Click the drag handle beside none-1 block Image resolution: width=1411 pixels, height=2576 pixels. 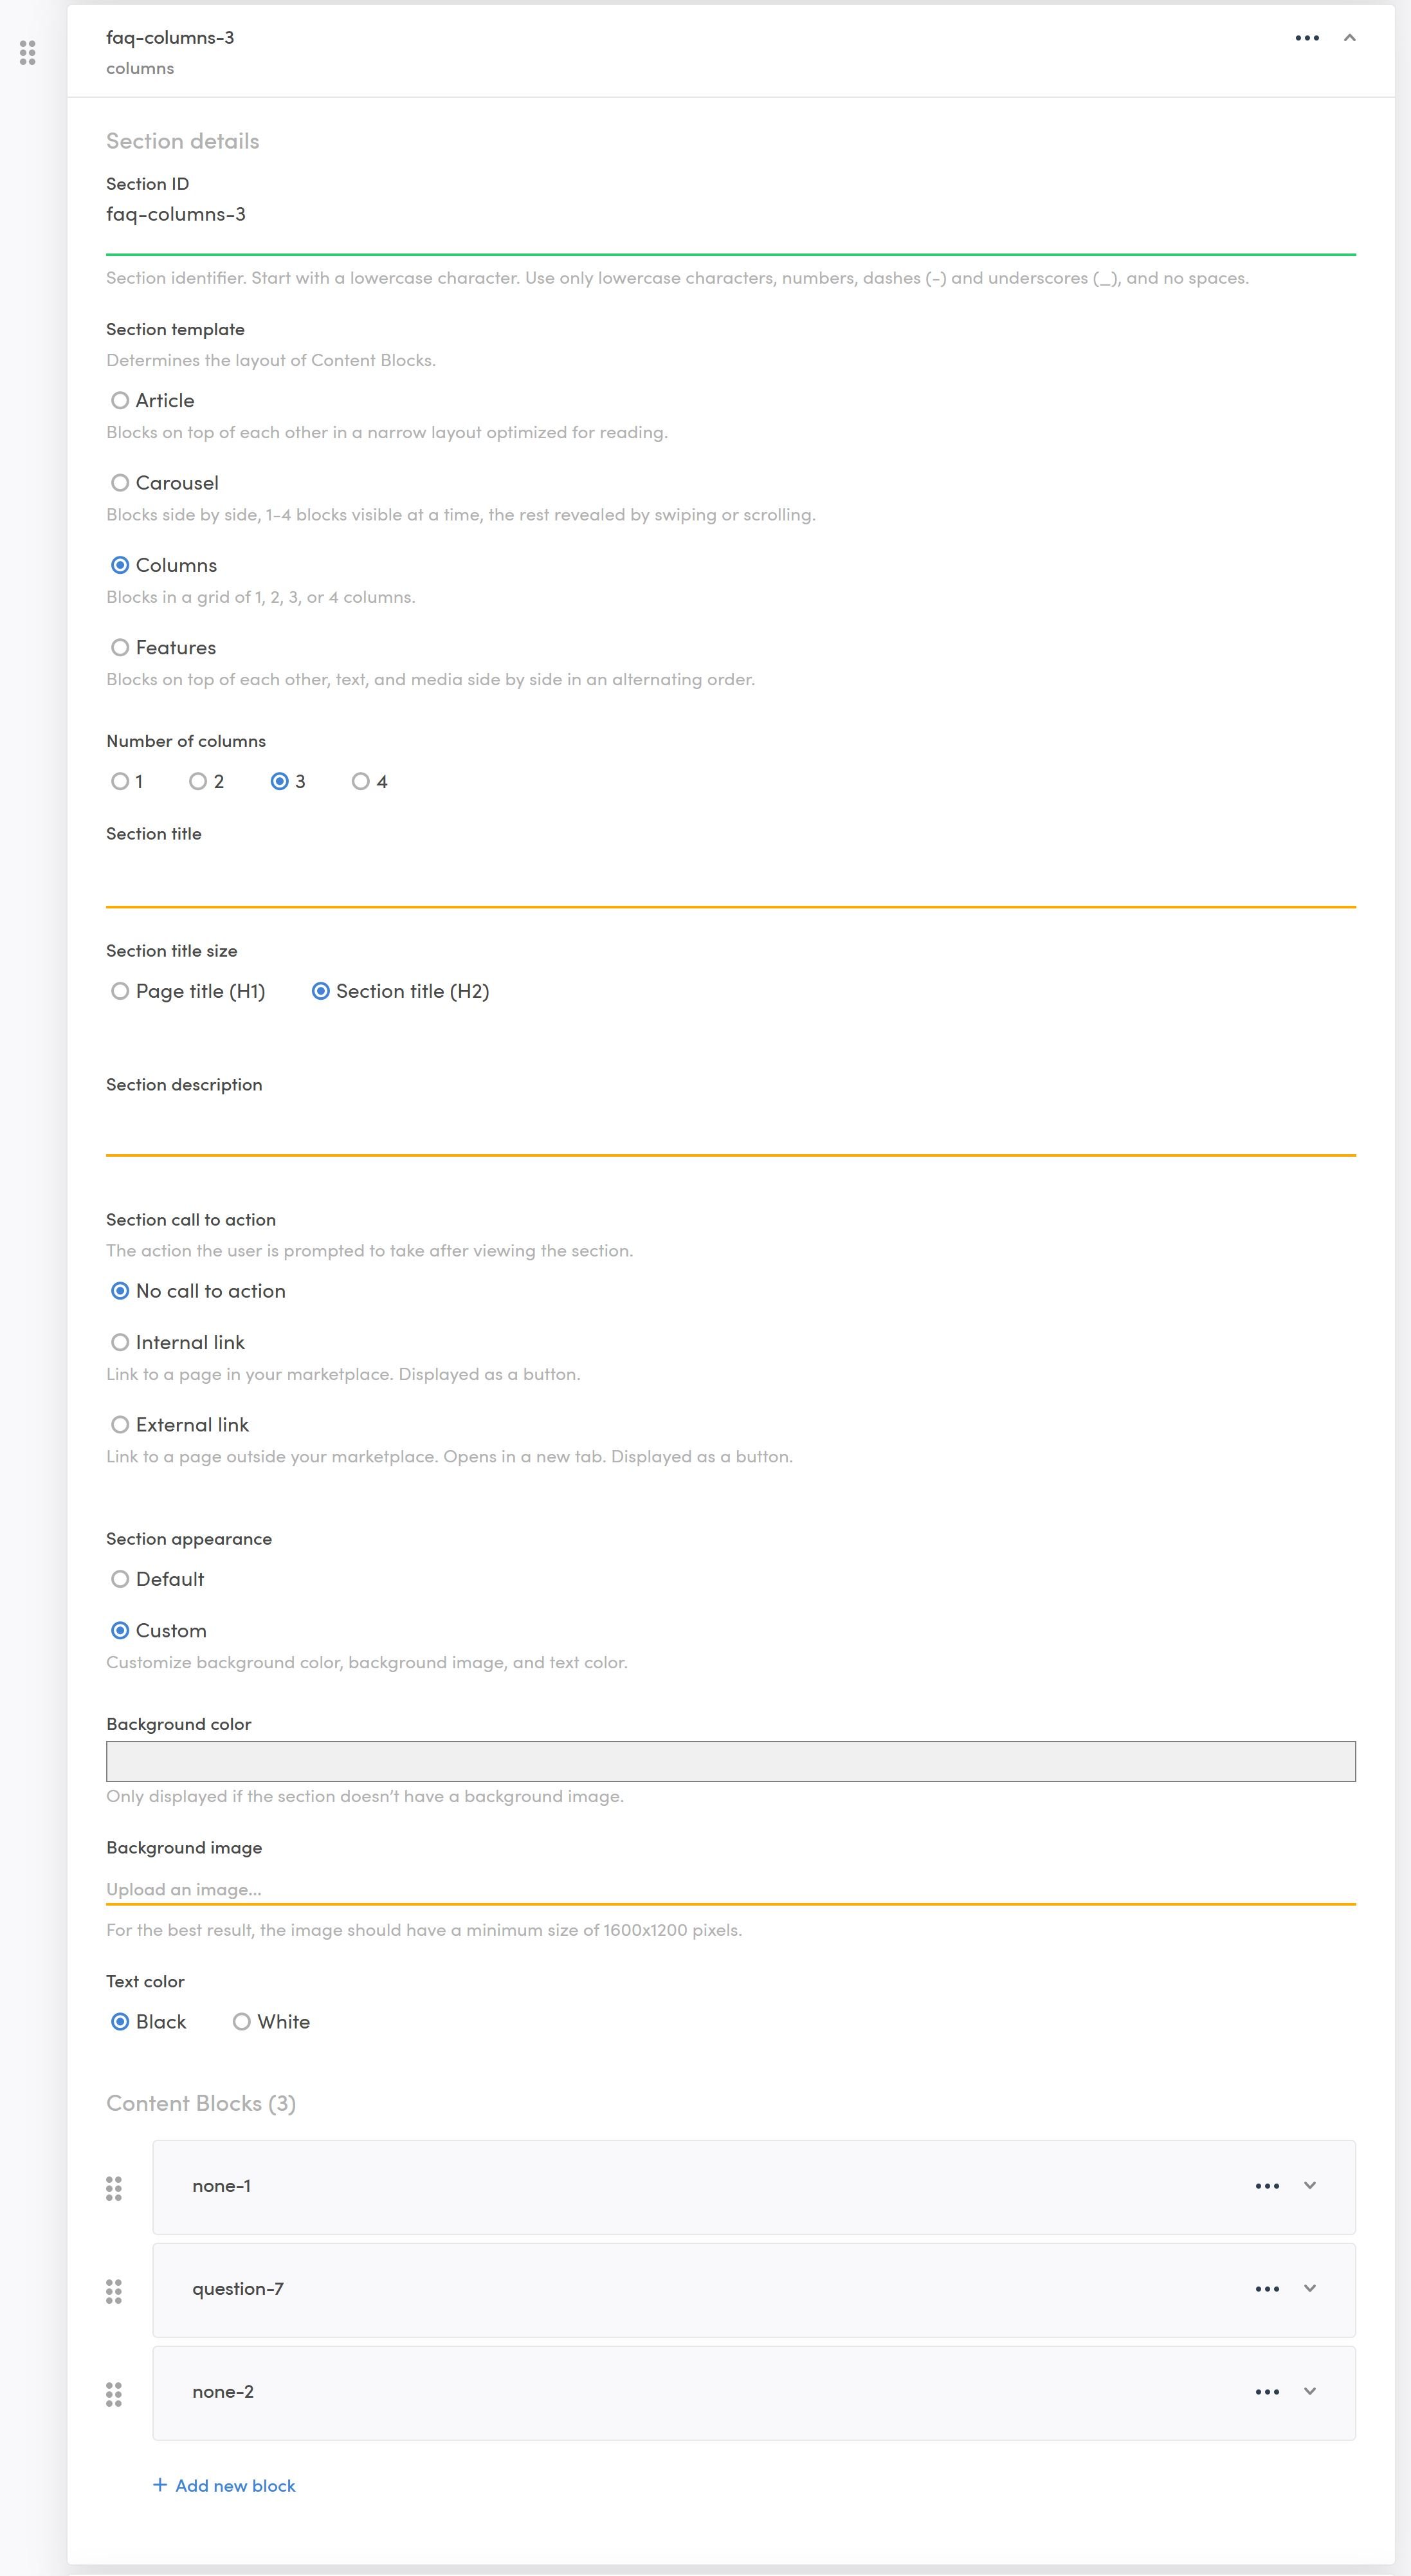(x=114, y=2188)
